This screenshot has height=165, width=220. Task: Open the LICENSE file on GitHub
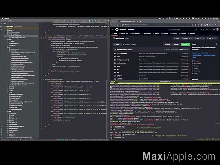(x=119, y=79)
